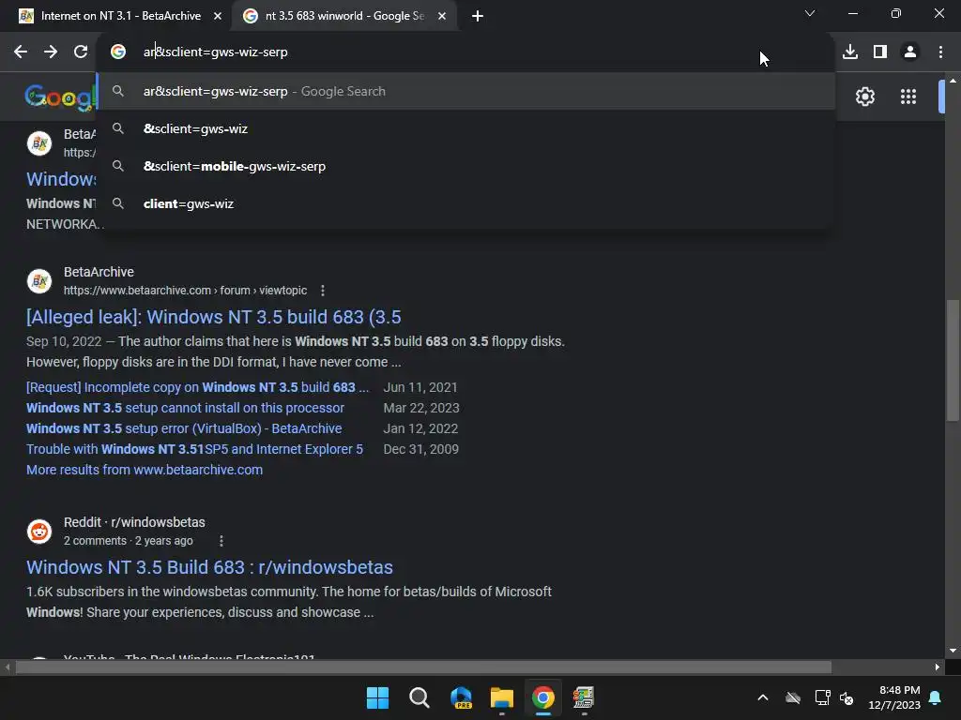Open setup error (VirtualBox) - BetaArchive link

tap(184, 428)
